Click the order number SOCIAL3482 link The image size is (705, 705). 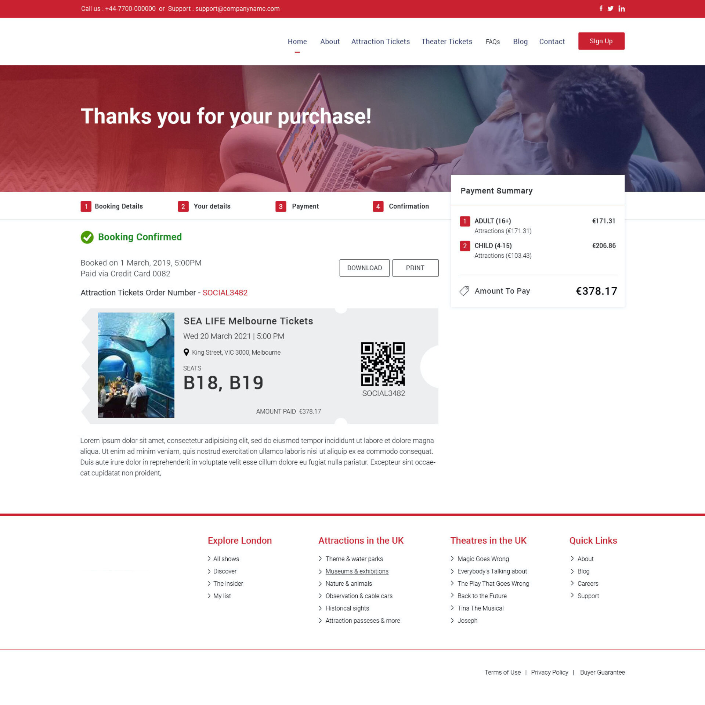[225, 293]
